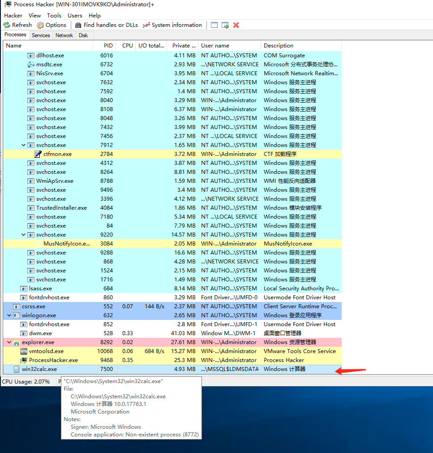Open the Tools menu
433x453 pixels.
(54, 16)
